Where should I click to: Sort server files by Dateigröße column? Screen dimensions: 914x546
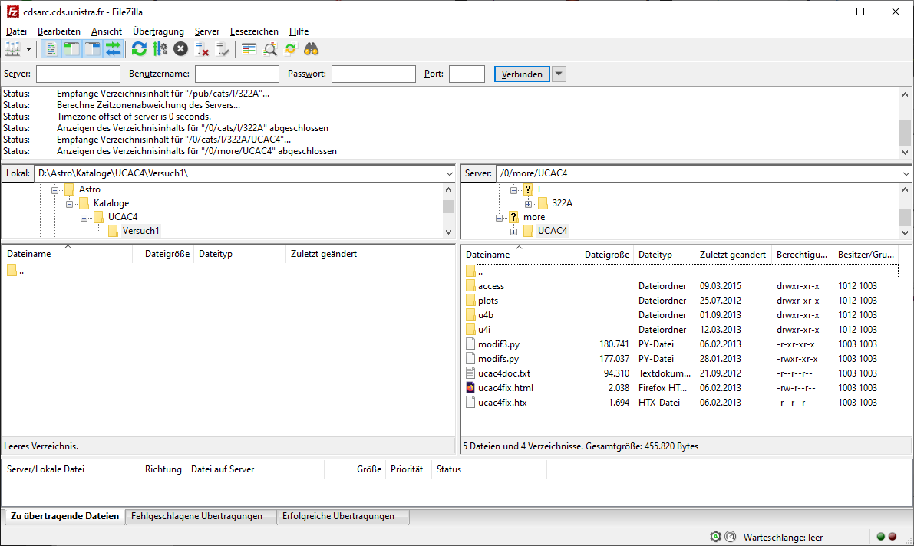tap(606, 255)
